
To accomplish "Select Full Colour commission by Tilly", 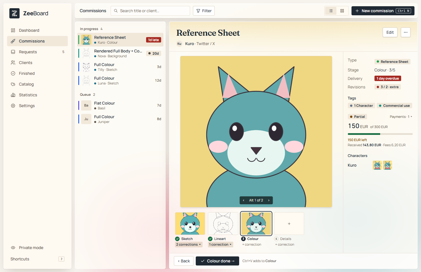I will click(x=121, y=67).
